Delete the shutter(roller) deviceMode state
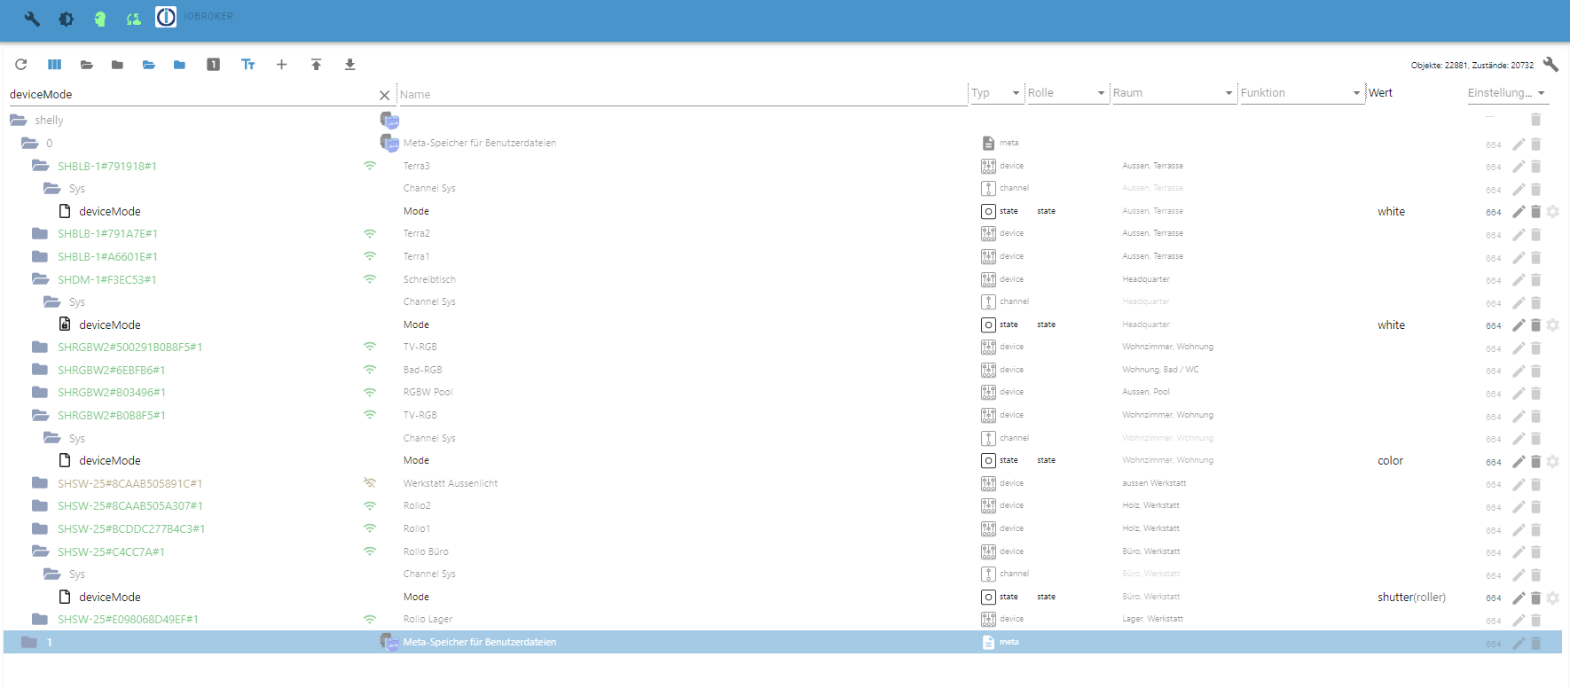The width and height of the screenshot is (1570, 688). pyautogui.click(x=1535, y=598)
